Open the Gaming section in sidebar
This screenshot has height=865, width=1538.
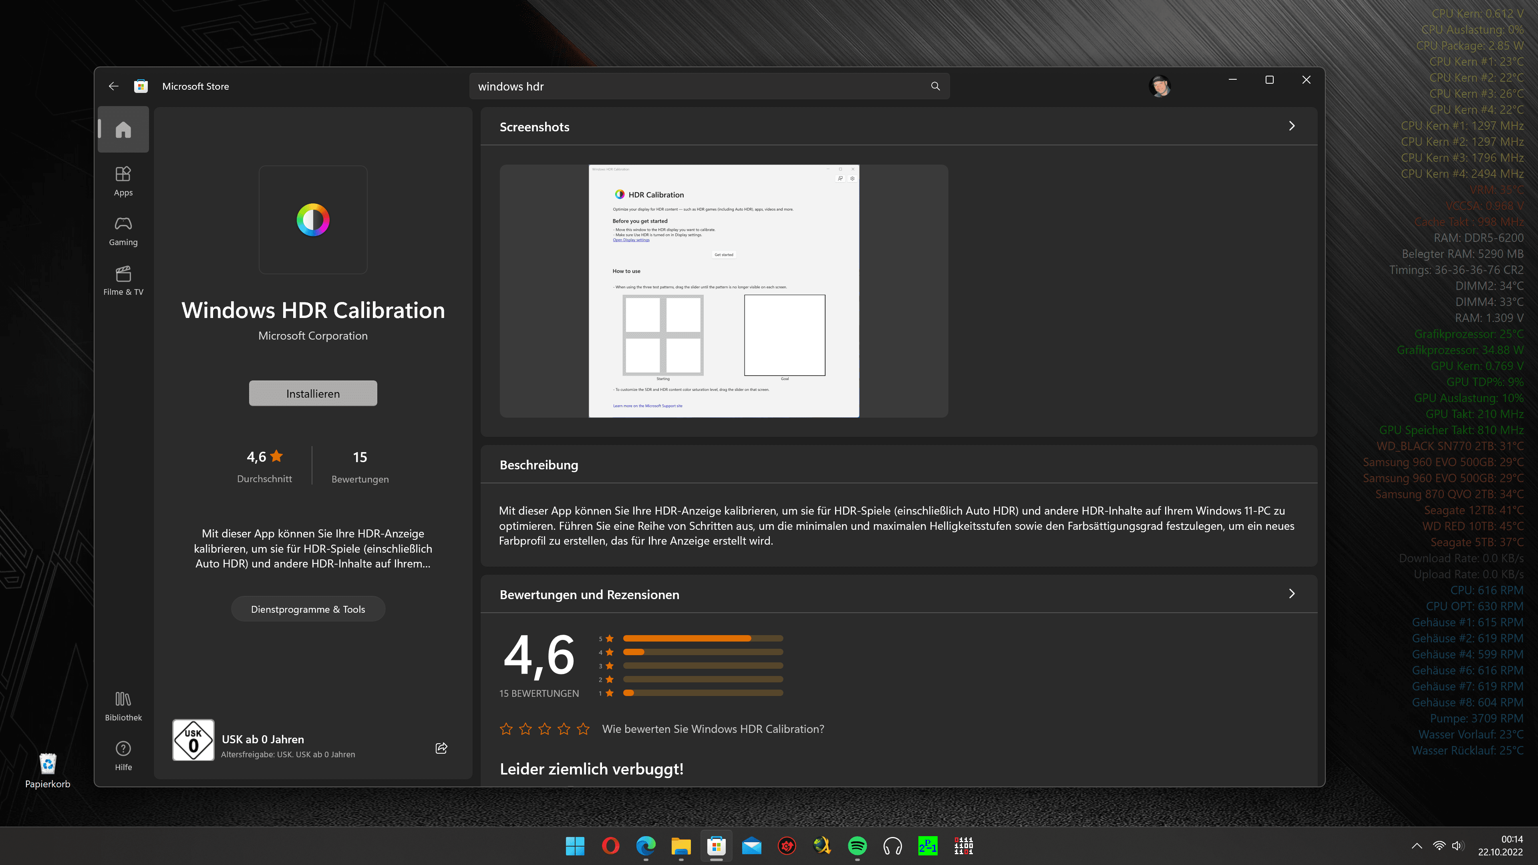(x=124, y=231)
